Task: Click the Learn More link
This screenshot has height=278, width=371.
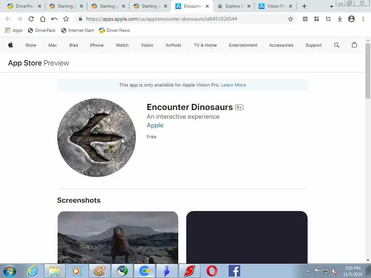Action: 233,85
